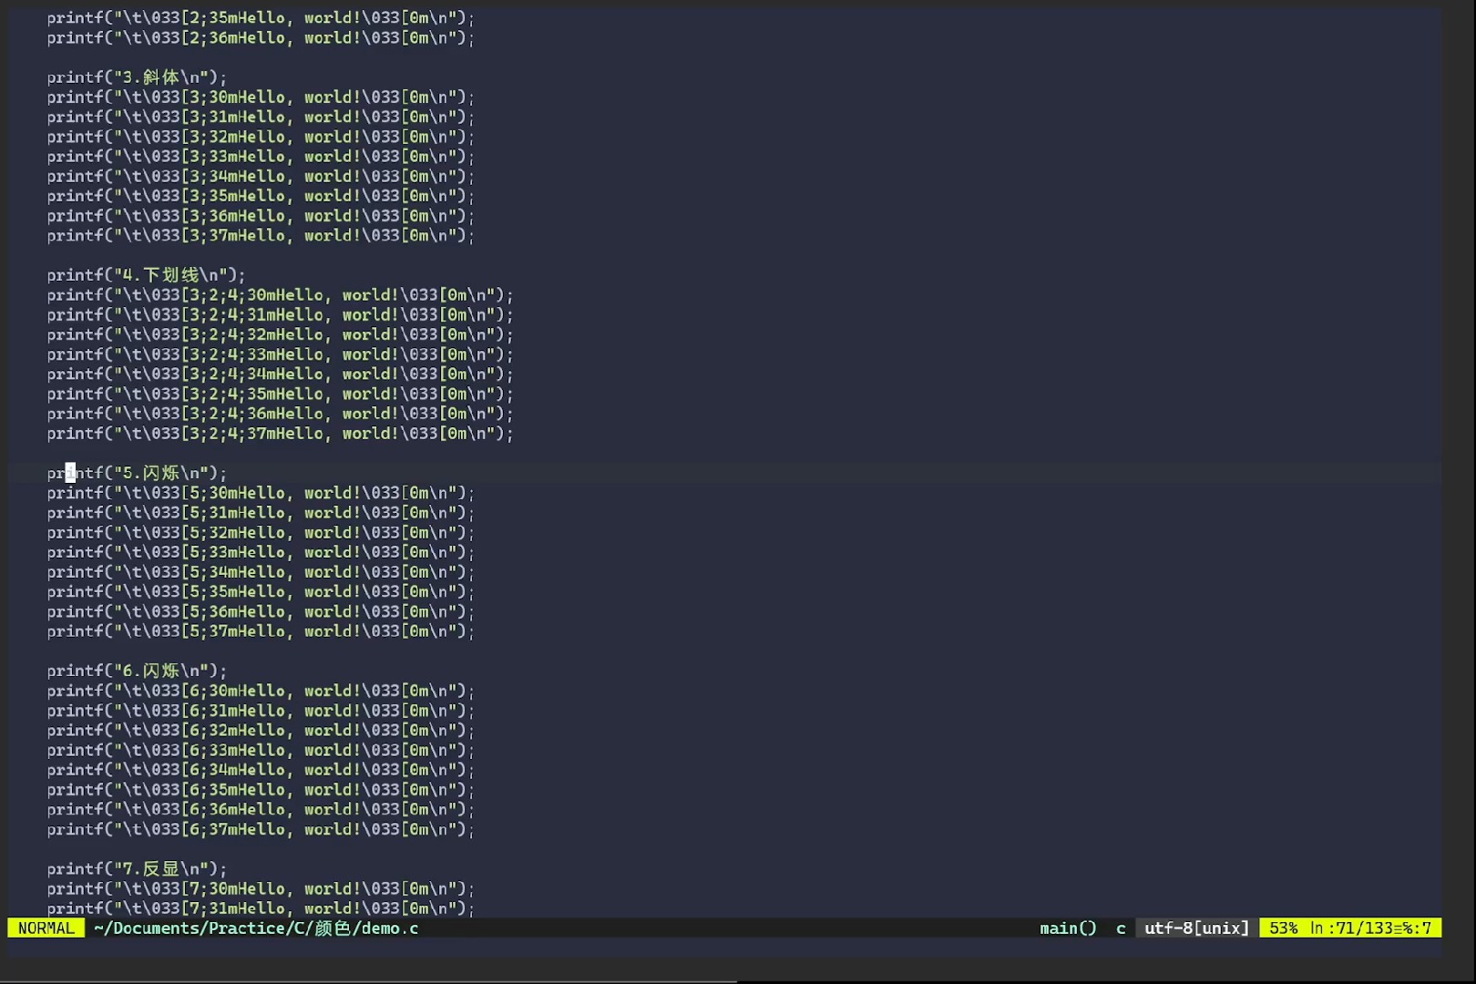Click the code line containing "[2;35mHello"

[261, 17]
